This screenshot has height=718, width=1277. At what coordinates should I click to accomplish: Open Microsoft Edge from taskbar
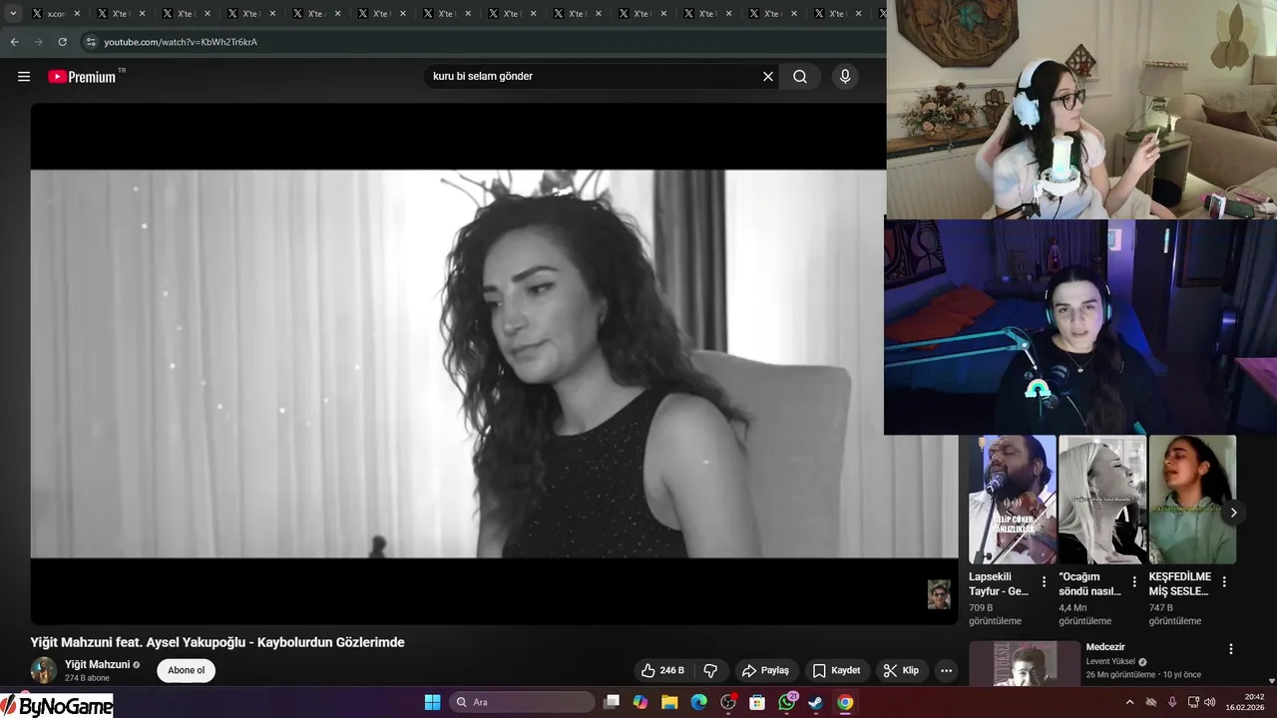pyautogui.click(x=698, y=702)
